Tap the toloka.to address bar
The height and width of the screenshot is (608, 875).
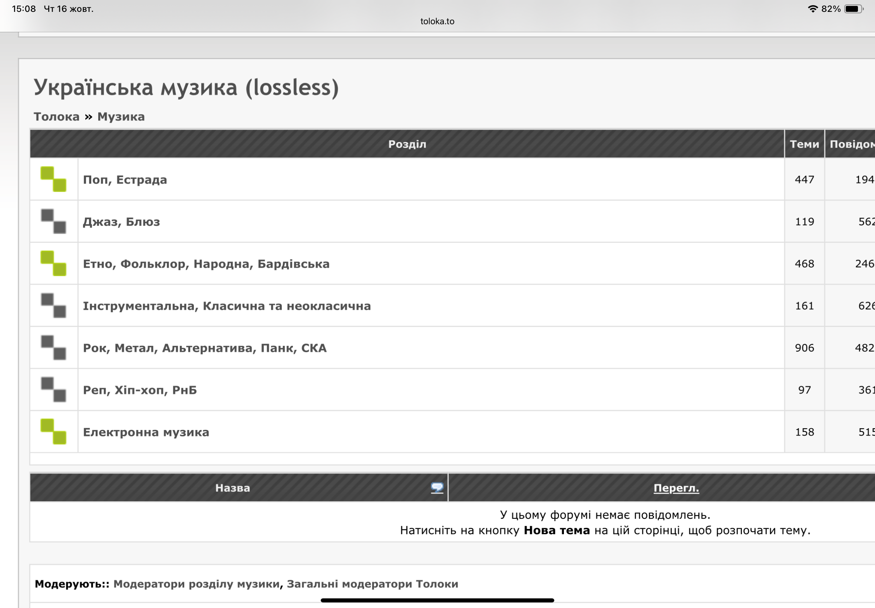pyautogui.click(x=437, y=22)
